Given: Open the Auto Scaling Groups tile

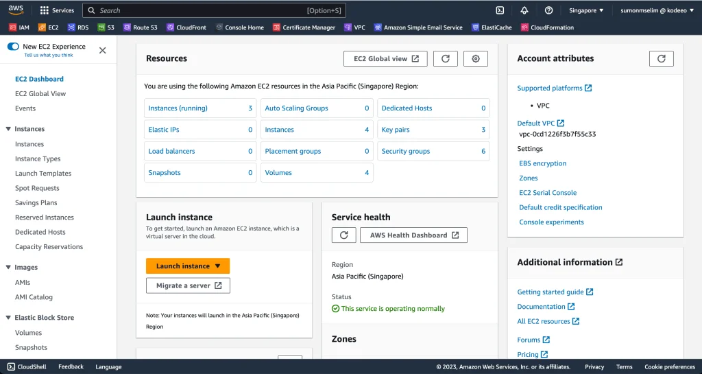Looking at the screenshot, I should (x=317, y=108).
